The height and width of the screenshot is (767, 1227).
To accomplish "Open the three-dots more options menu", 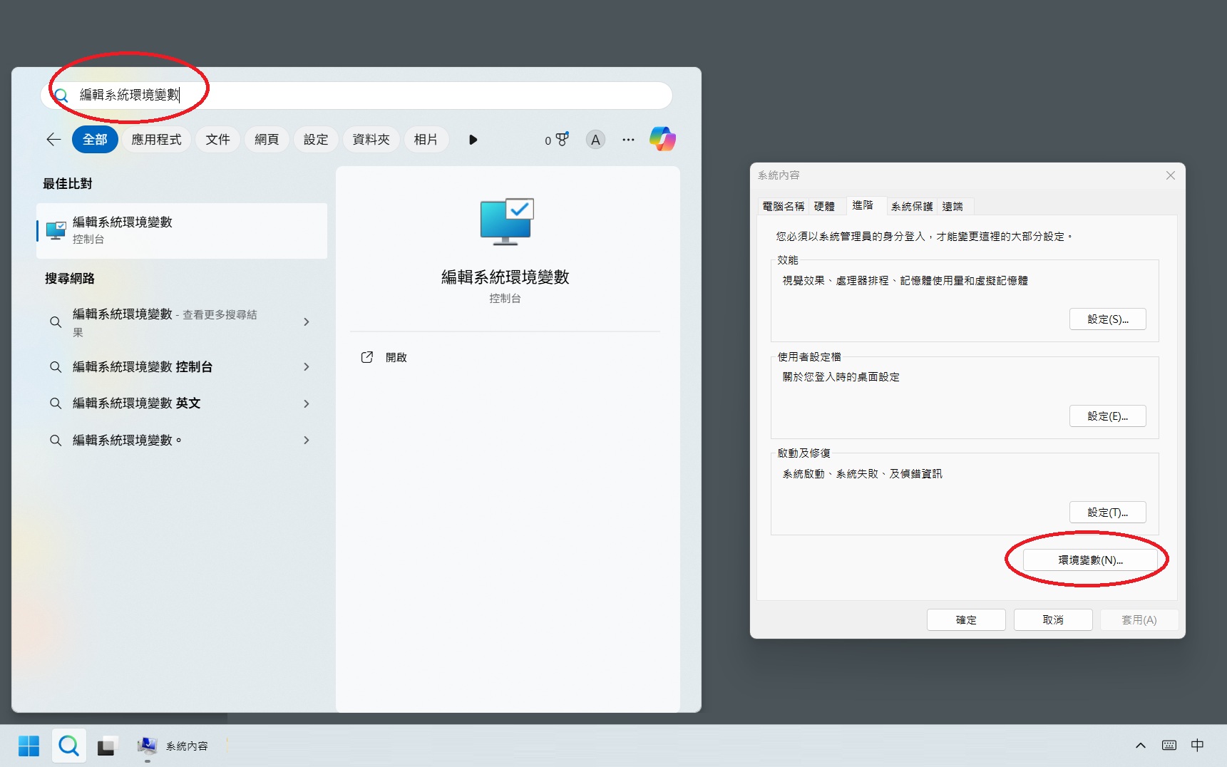I will tap(628, 140).
